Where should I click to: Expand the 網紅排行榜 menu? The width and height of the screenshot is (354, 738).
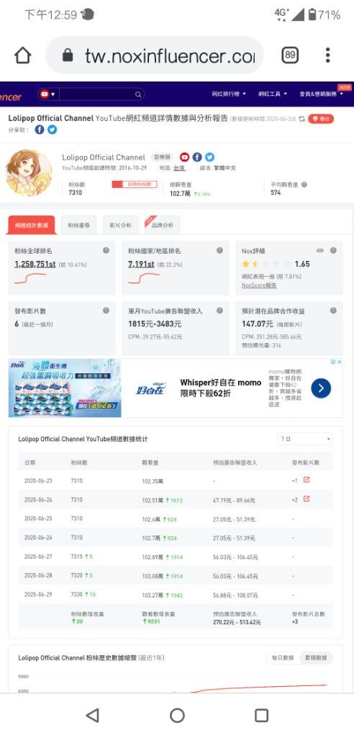[x=229, y=94]
